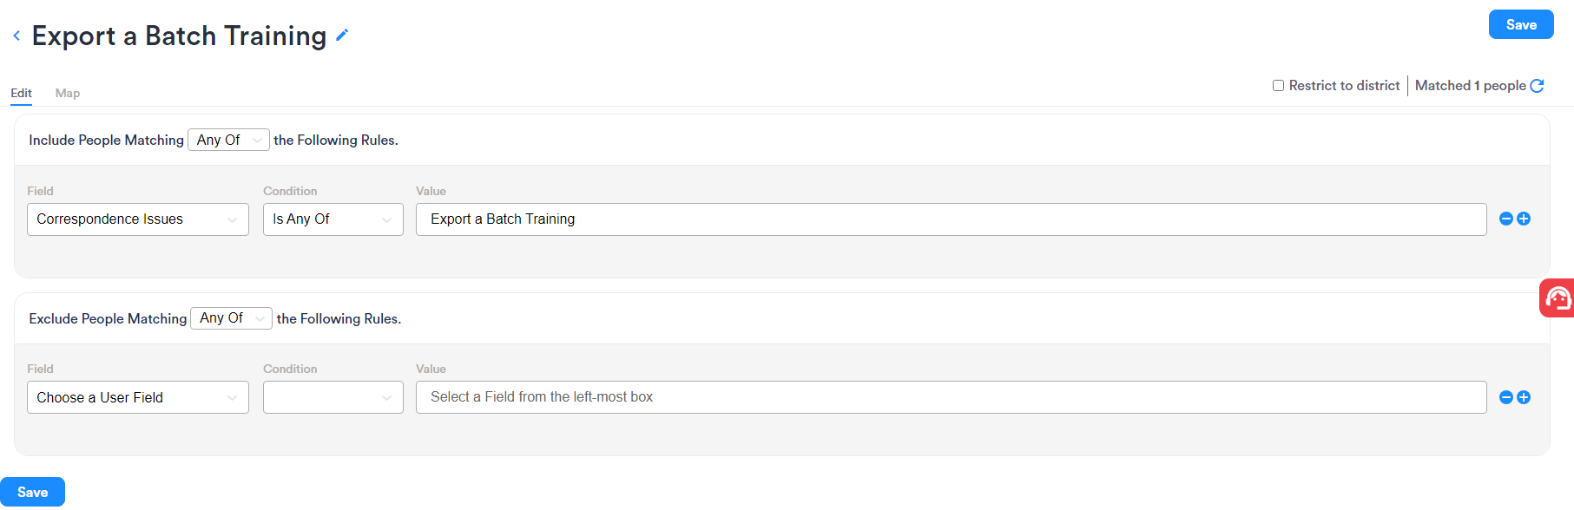Open the Any Of dropdown for include rules

[227, 140]
